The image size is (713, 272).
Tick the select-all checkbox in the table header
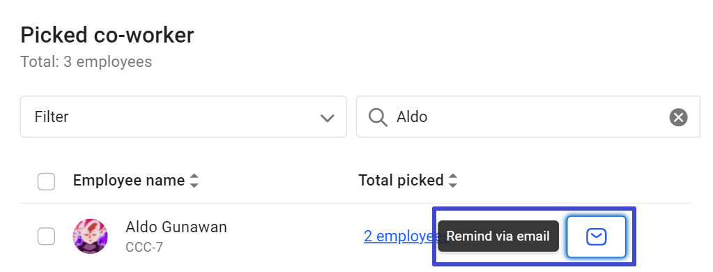click(47, 181)
